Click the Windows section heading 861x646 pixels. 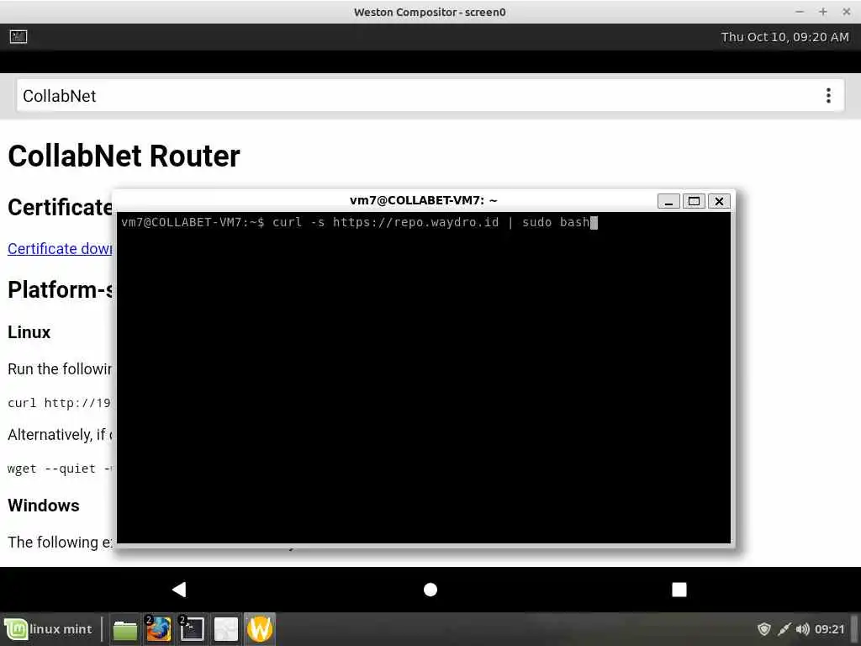point(44,506)
